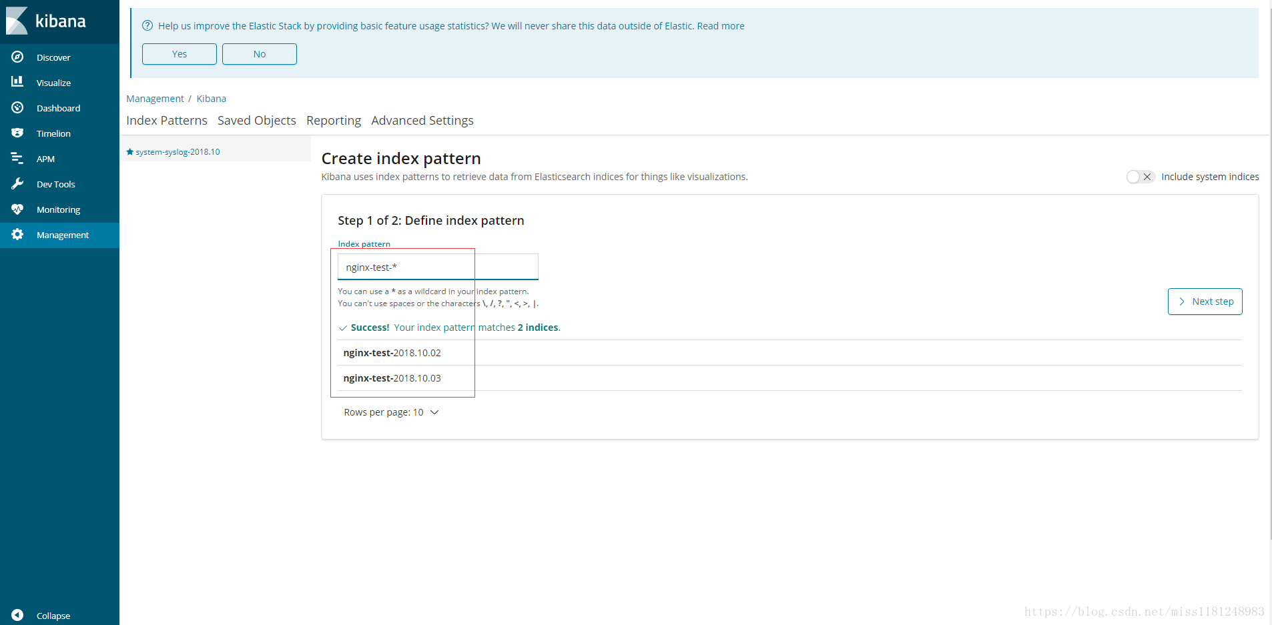Select Dev Tools label in sidebar
1272x625 pixels.
coord(55,184)
